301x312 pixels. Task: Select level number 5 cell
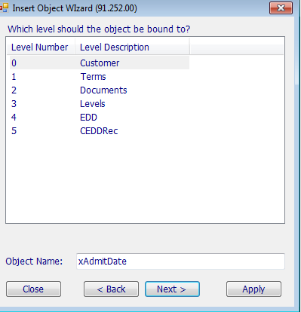tap(14, 130)
